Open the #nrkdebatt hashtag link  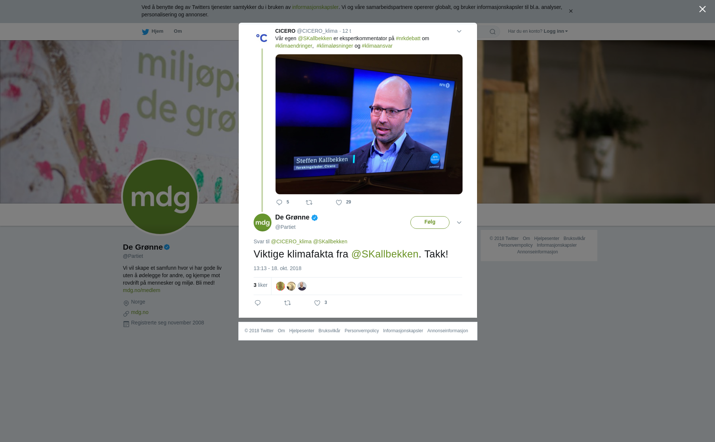(408, 38)
